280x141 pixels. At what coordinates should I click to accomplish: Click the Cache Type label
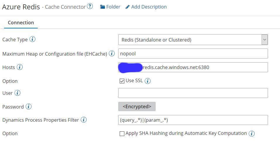coord(15,39)
